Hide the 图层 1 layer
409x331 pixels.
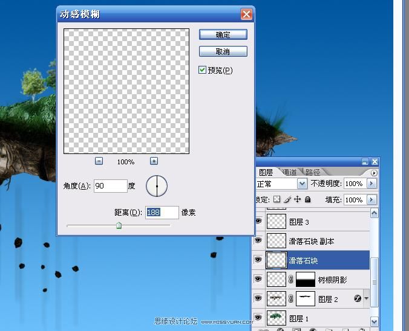click(x=258, y=318)
